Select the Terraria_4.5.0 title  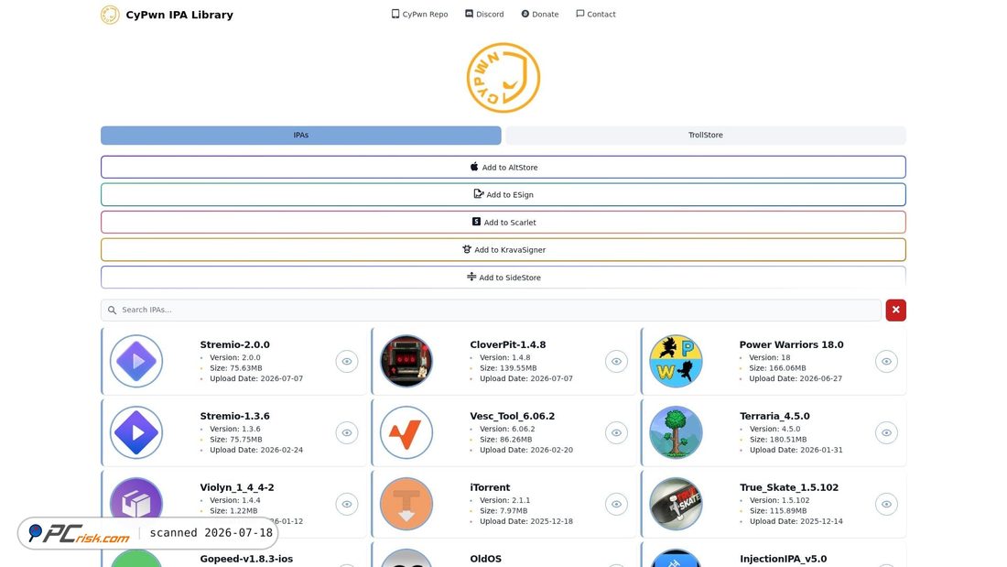[x=774, y=416]
